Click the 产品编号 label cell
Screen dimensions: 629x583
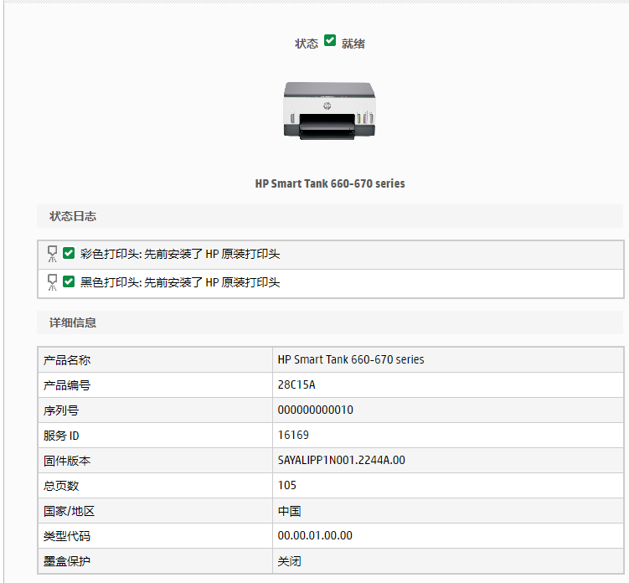coord(155,385)
